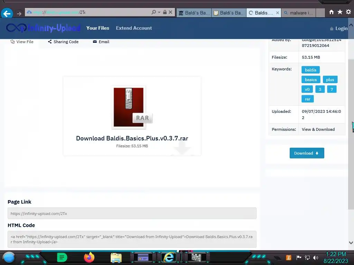354x265 pixels.
Task: Select Internet Explorer taskbar icon
Action: [169, 257]
